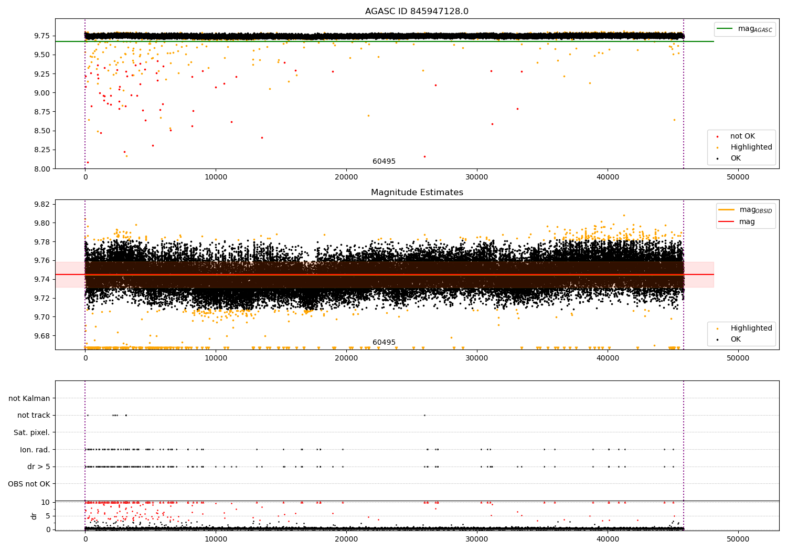The image size is (787, 551).
Task: Click the 'Ion. rad.' row label
Action: pyautogui.click(x=35, y=450)
